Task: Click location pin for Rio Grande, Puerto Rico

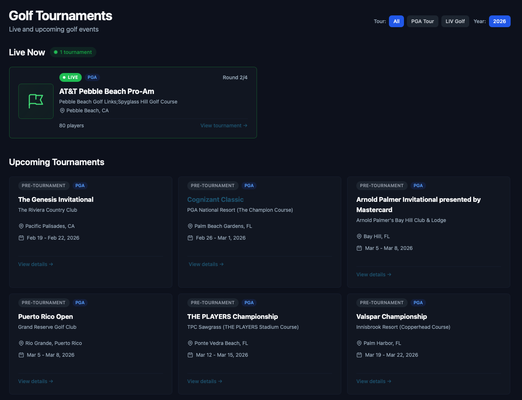Action: point(21,343)
